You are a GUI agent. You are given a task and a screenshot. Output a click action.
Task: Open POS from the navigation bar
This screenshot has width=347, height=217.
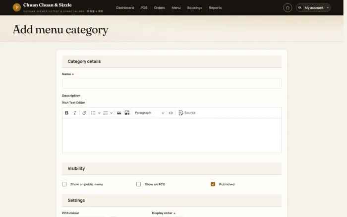(144, 8)
